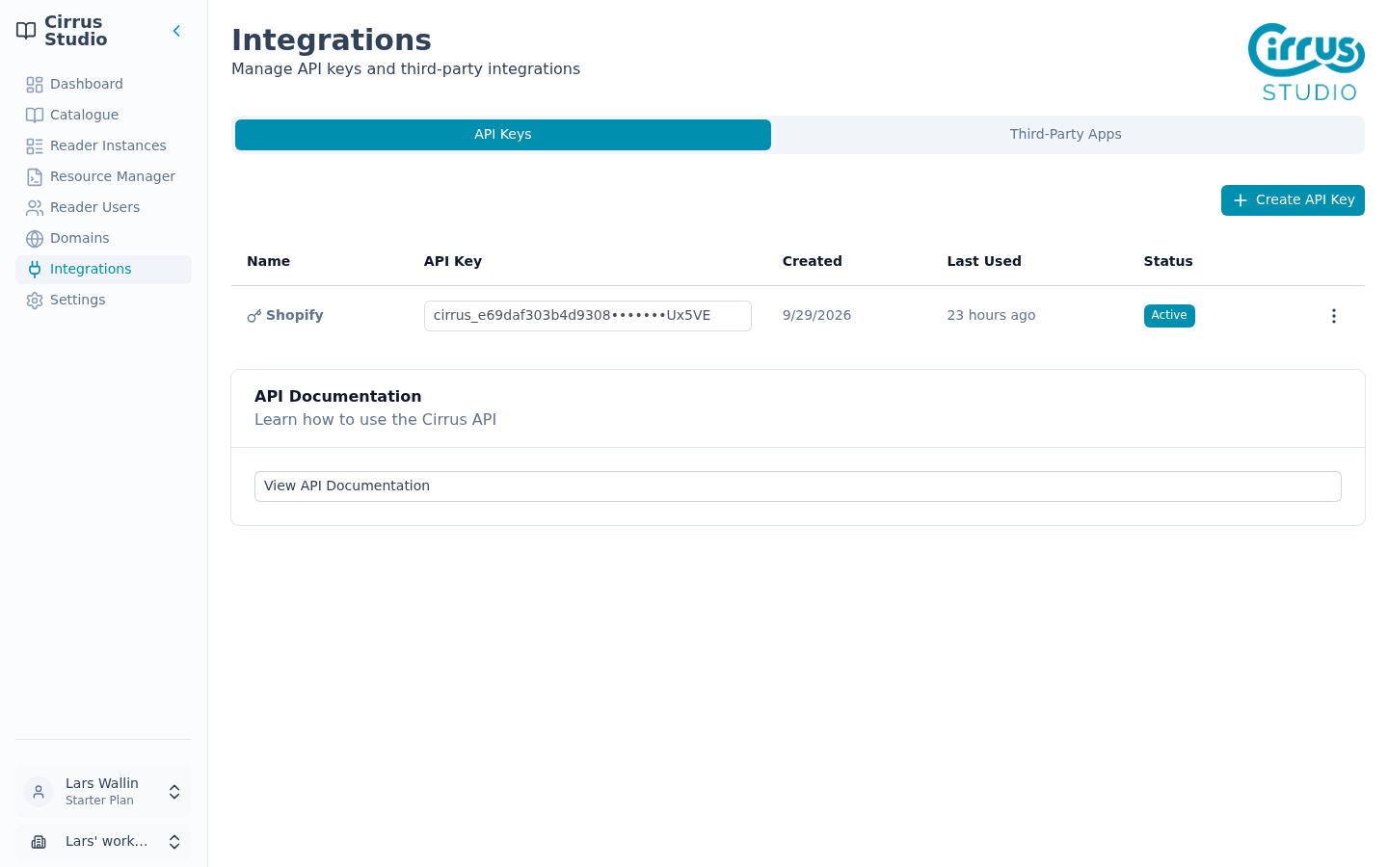
Task: Create a new API key
Action: point(1293,200)
